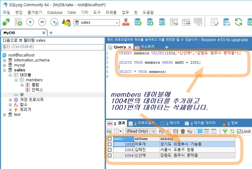252x169 pixels.
Task: Select the 인덱스 tree item
Action: click(x=37, y=90)
